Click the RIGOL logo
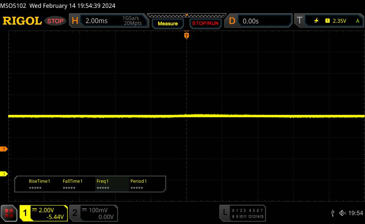This screenshot has width=365, height=224. (x=22, y=21)
